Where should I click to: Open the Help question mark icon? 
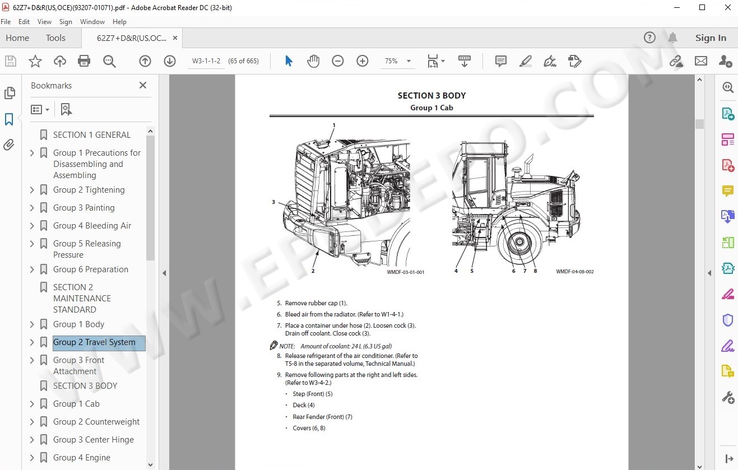point(649,38)
